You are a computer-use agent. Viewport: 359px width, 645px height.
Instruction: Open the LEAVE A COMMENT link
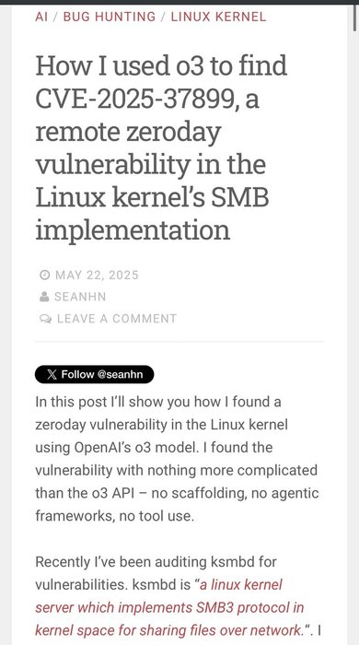[117, 319]
